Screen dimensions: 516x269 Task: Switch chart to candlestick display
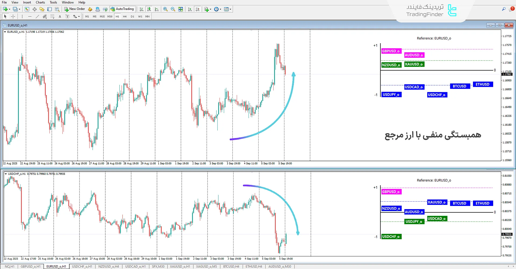(x=149, y=9)
